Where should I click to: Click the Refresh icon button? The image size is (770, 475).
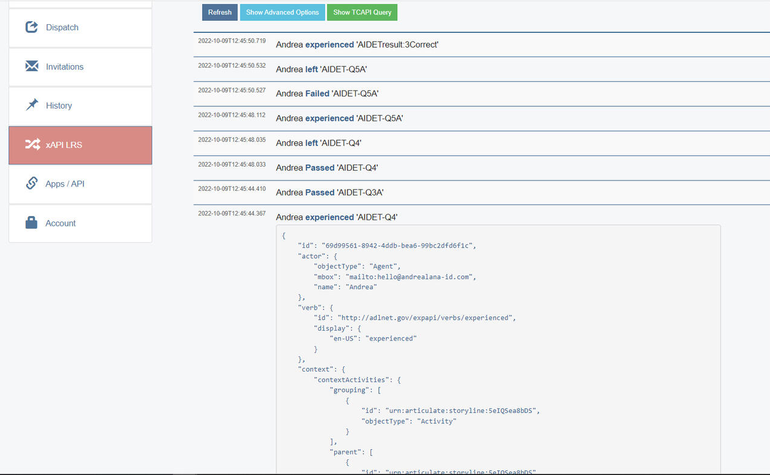coord(219,12)
